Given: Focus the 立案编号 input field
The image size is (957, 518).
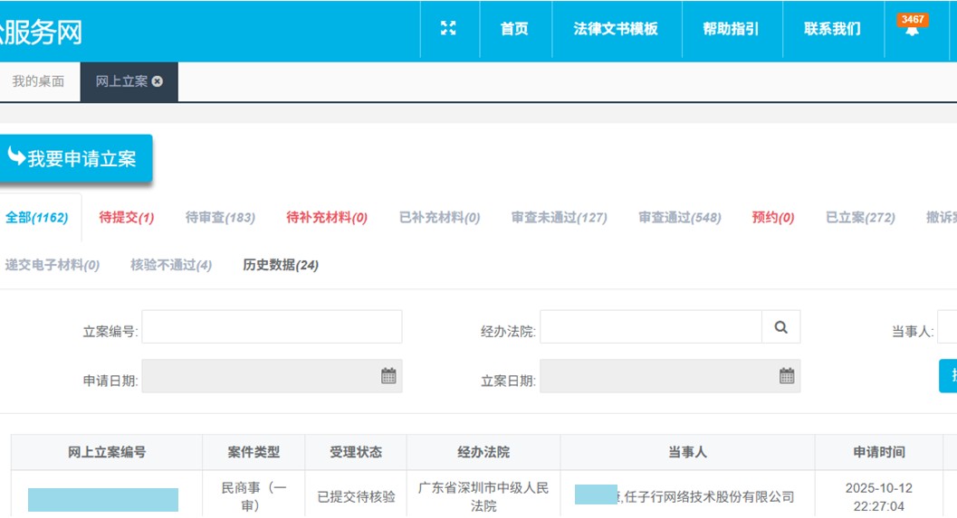Looking at the screenshot, I should [272, 326].
